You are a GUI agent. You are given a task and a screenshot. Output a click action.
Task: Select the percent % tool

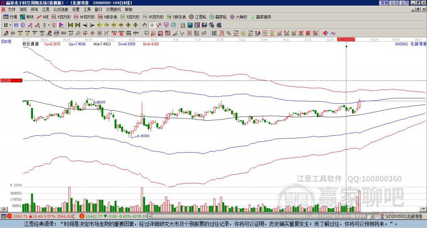tap(229, 33)
